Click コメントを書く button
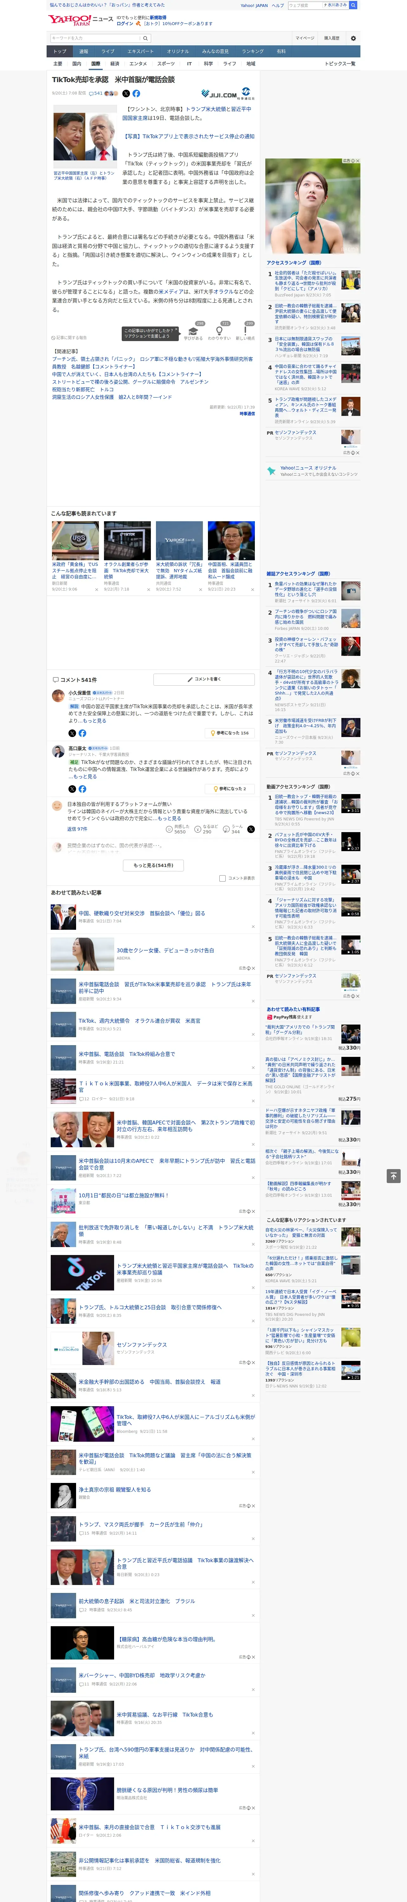Viewport: 407px width, 1902px height. pos(204,679)
